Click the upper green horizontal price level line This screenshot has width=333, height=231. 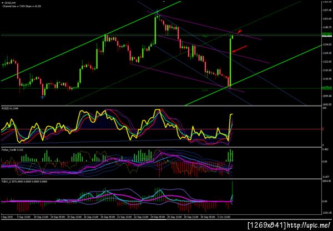[x=162, y=35]
